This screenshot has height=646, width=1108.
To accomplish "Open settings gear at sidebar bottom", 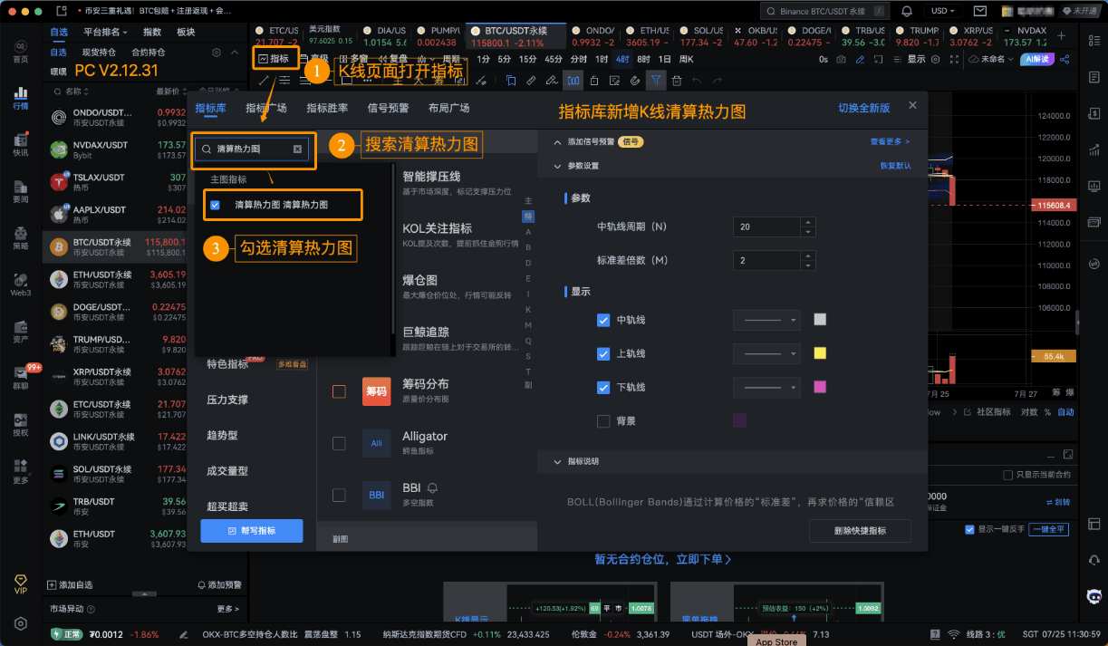I will (20, 624).
